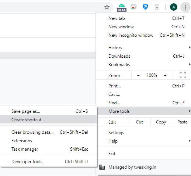The height and width of the screenshot is (176, 191).
Task: Open Clear browsing data... option
Action: pyautogui.click(x=48, y=132)
